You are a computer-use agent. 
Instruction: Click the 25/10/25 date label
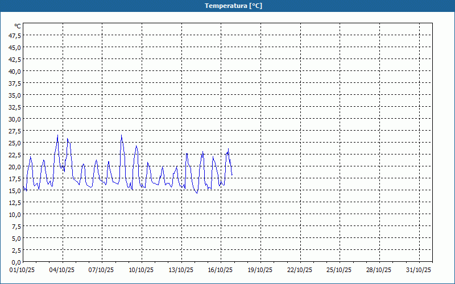tap(340, 270)
